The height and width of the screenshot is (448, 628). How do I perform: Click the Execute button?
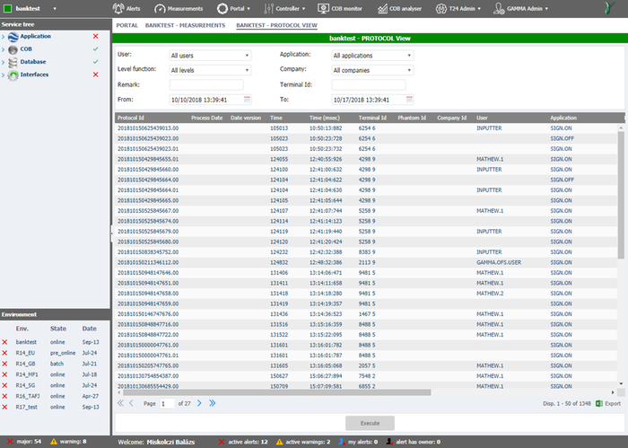[370, 421]
